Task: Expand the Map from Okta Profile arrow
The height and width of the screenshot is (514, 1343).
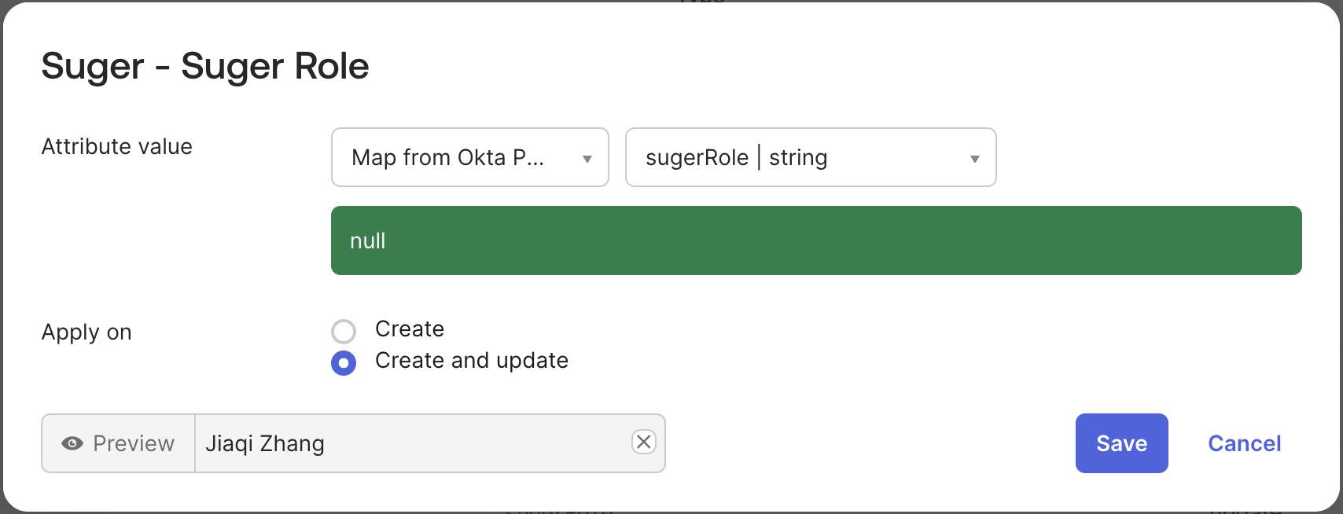Action: pyautogui.click(x=587, y=159)
